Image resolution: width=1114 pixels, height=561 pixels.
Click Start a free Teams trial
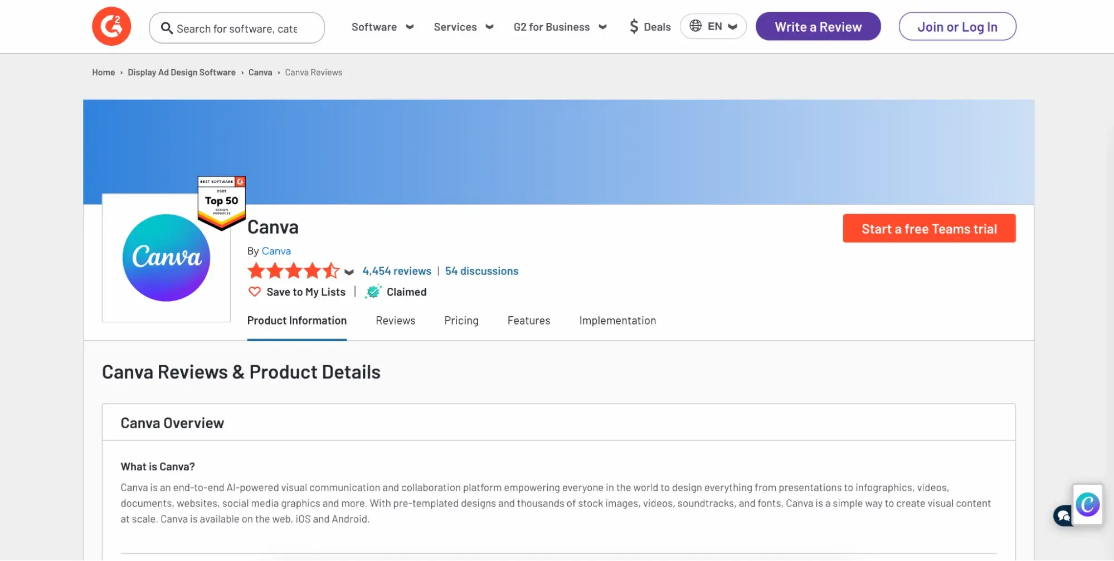click(928, 229)
